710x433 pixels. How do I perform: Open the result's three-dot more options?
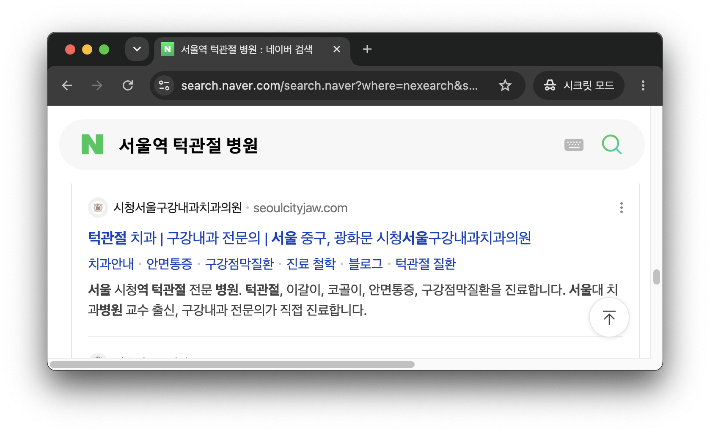coord(621,208)
